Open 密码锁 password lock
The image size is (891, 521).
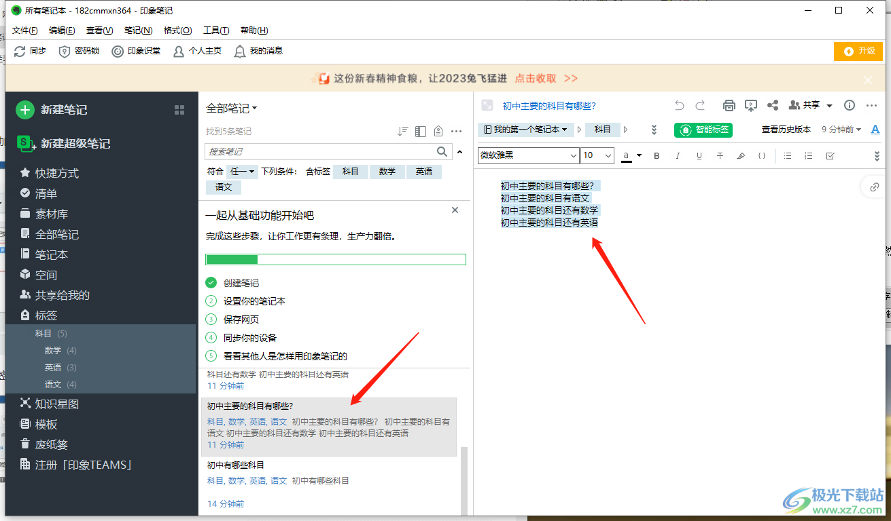click(80, 51)
